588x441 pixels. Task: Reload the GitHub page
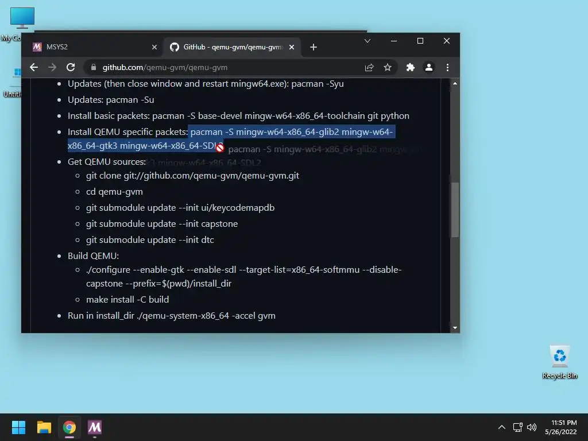tap(71, 68)
